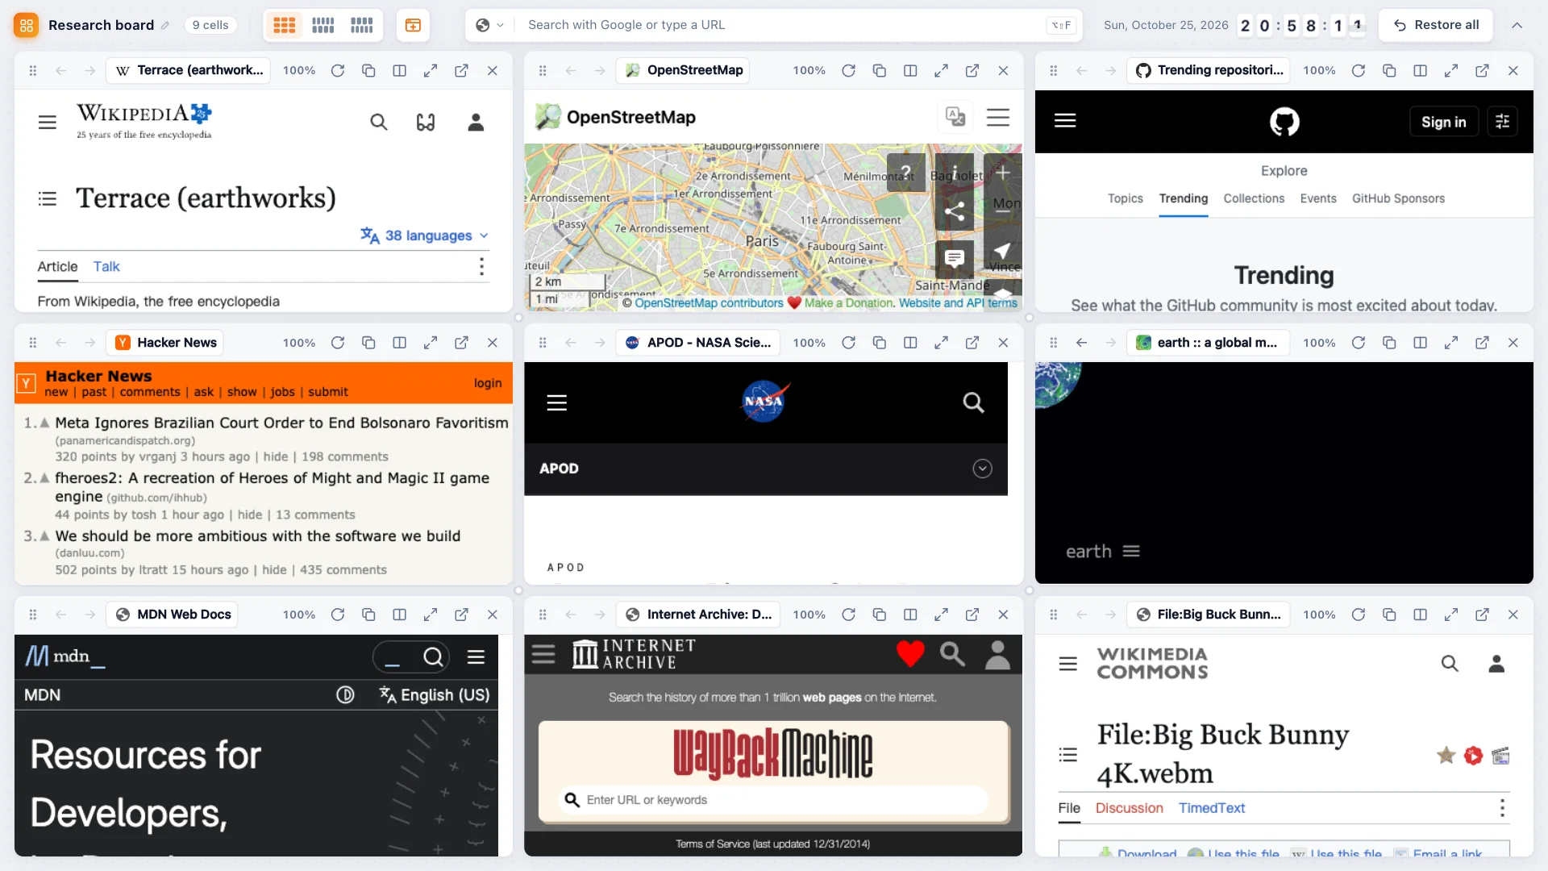The image size is (1548, 871).
Task: Click the red heart donate icon in Internet Archive
Action: [910, 654]
